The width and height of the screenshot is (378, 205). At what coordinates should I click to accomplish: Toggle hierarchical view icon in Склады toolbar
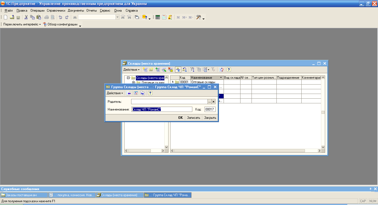(178, 70)
